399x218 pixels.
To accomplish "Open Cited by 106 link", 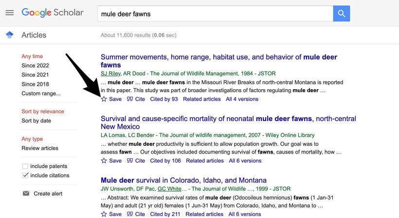I will tap(165, 160).
